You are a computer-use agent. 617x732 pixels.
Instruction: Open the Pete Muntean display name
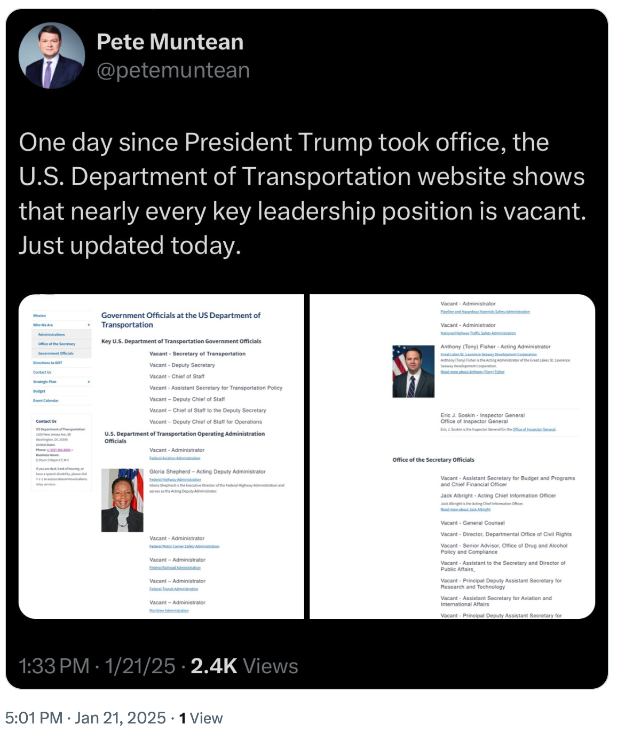170,42
